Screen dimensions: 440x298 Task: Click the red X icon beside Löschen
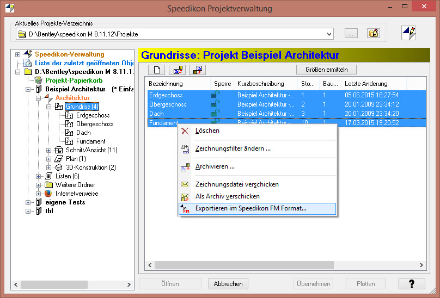185,131
